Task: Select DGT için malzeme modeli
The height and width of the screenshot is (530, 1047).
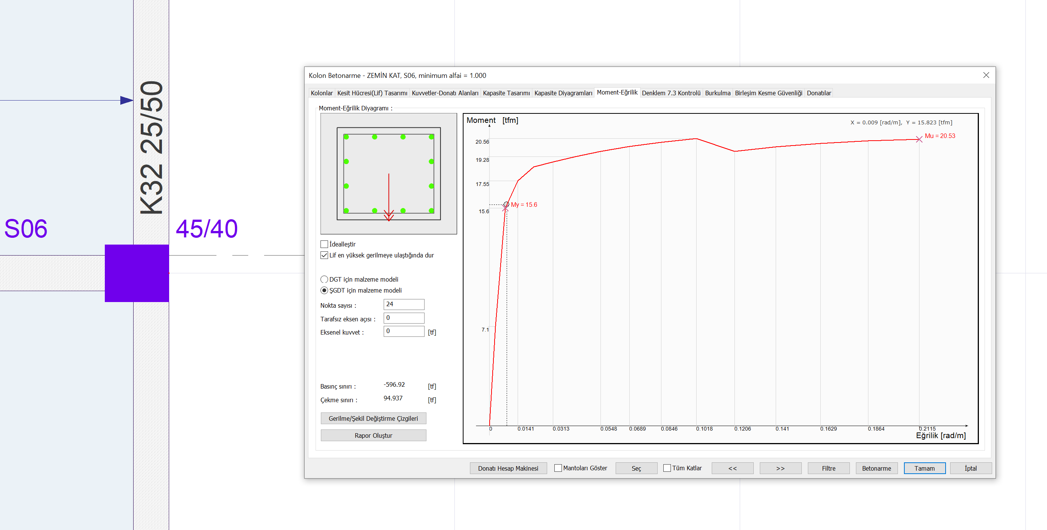Action: (324, 279)
